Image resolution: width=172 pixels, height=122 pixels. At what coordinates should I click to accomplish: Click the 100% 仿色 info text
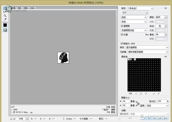point(110,107)
